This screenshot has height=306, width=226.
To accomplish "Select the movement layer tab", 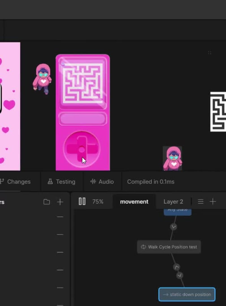I will click(x=134, y=202).
